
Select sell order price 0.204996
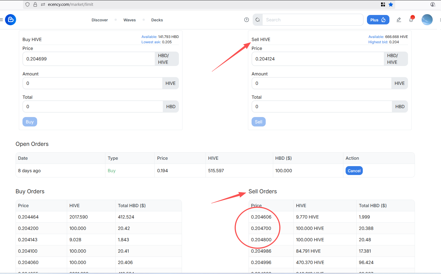click(261, 262)
